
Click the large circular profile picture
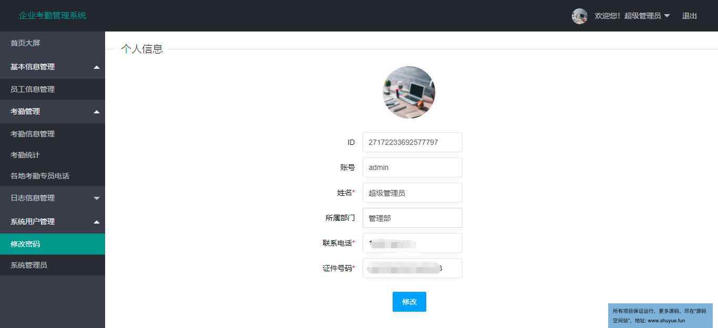point(409,92)
